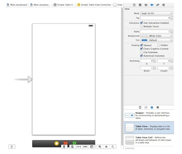This screenshot has width=182, height=154.
Task: Open the Size inspector ruler icon
Action: point(158,5)
